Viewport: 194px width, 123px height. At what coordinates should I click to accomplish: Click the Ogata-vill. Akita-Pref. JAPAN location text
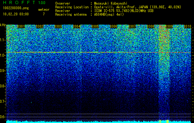[138, 7]
